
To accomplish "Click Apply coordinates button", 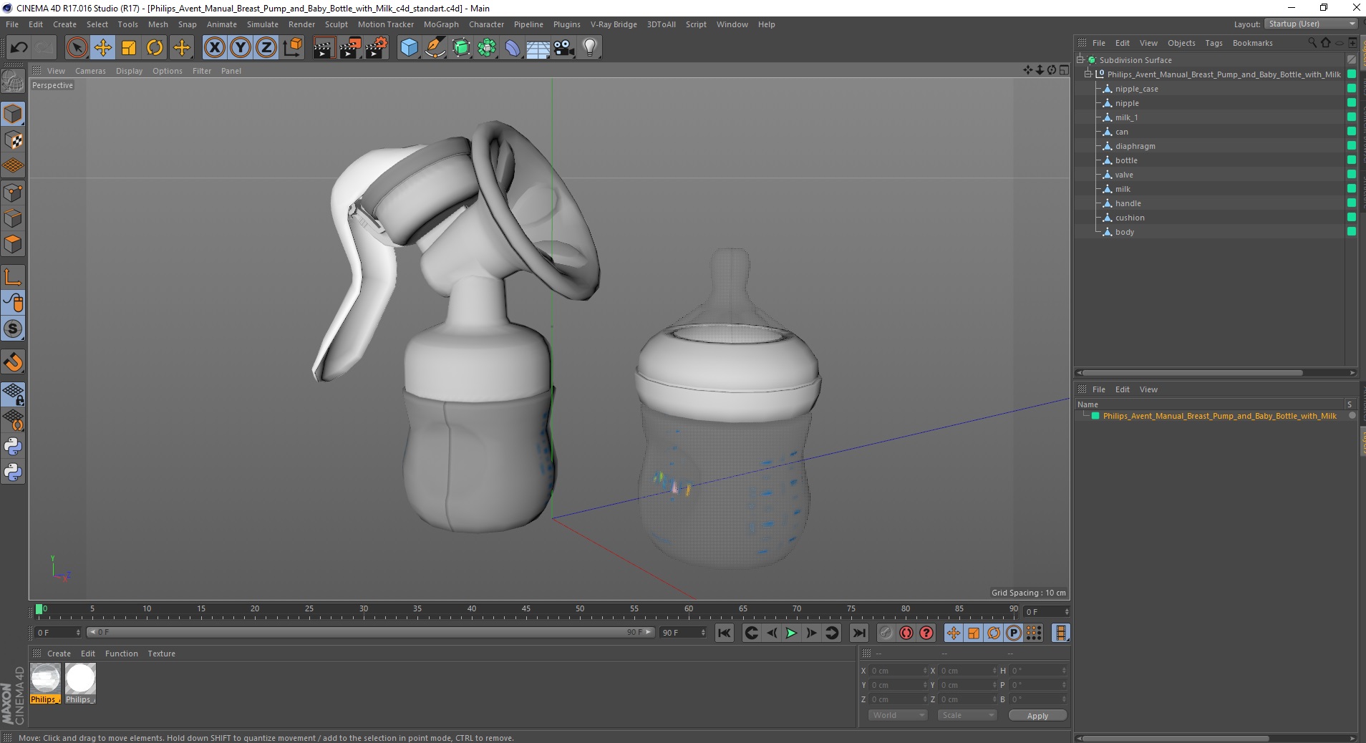I will click(1037, 715).
